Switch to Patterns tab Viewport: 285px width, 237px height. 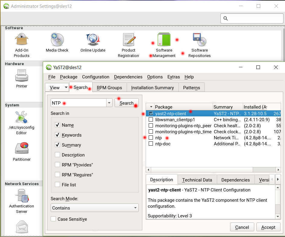pos(192,88)
